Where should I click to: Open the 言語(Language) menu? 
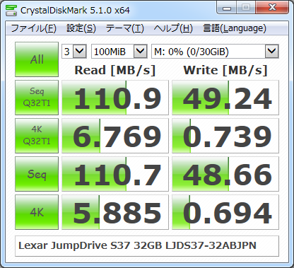tap(235, 28)
